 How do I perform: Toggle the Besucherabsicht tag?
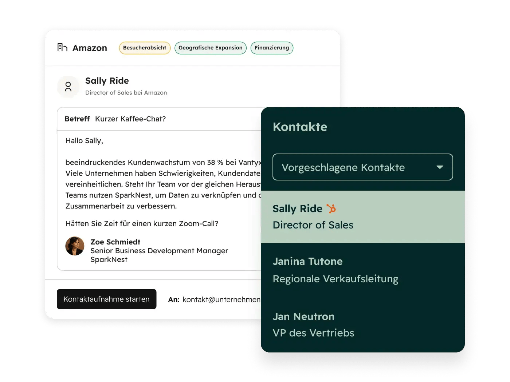click(145, 48)
